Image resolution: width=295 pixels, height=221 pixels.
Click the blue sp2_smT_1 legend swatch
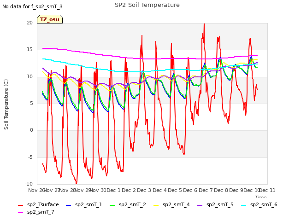pos(69,205)
